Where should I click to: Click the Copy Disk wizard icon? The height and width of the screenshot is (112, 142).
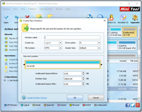(x=6, y=46)
